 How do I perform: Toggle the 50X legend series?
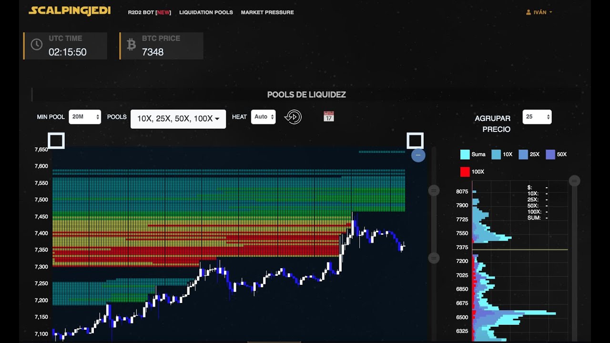pyautogui.click(x=556, y=154)
